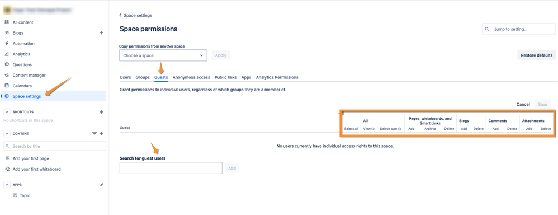Open the content filter icon

94,134
